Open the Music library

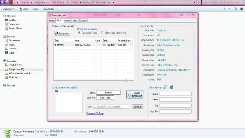tap(11, 44)
